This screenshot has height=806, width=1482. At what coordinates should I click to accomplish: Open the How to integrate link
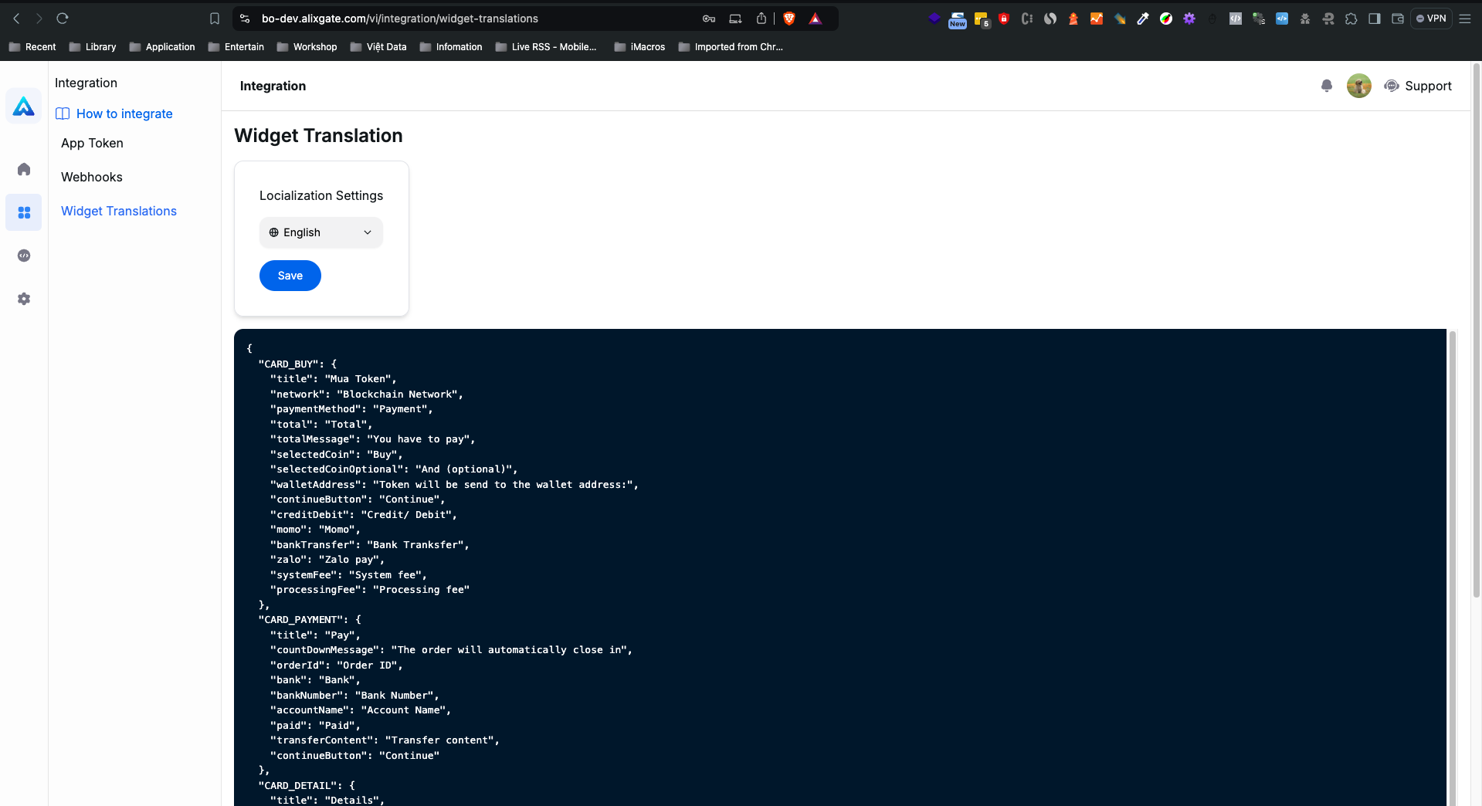[124, 113]
